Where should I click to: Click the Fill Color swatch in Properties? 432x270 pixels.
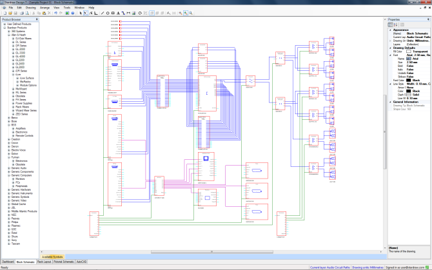pos(409,52)
